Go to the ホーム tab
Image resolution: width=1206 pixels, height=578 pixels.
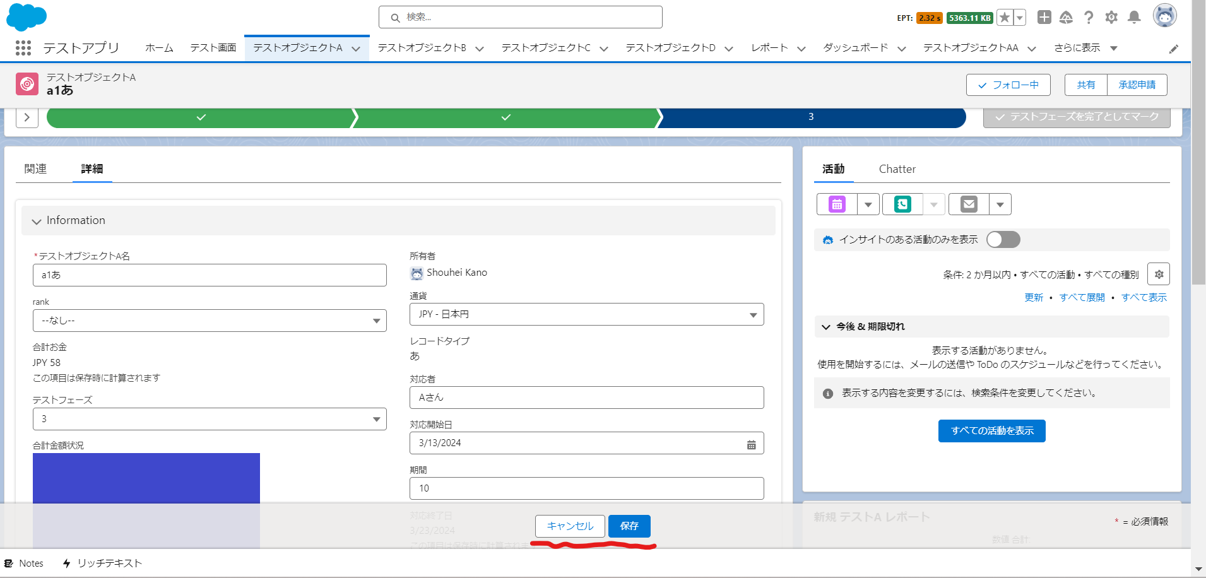[159, 48]
